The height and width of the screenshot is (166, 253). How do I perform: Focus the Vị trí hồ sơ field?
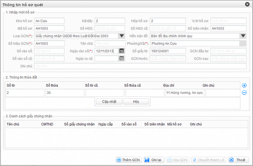[x=228, y=21]
